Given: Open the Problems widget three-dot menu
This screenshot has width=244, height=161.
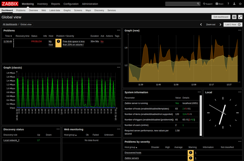Looking at the screenshot, I should [x=119, y=30].
